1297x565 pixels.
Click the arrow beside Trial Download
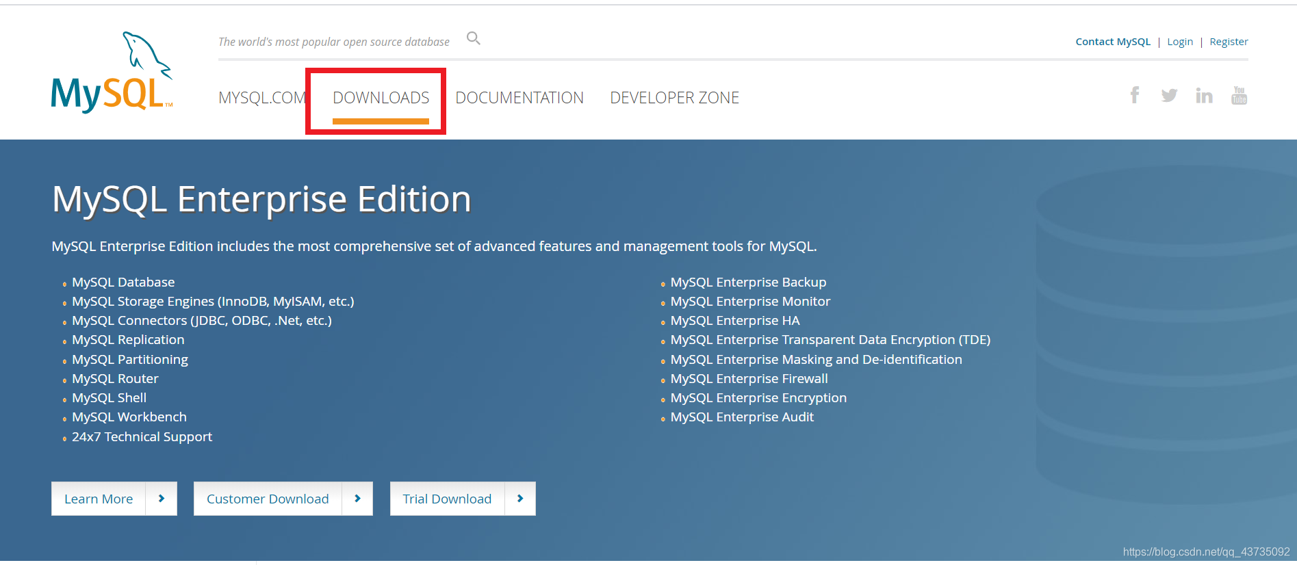click(x=520, y=499)
